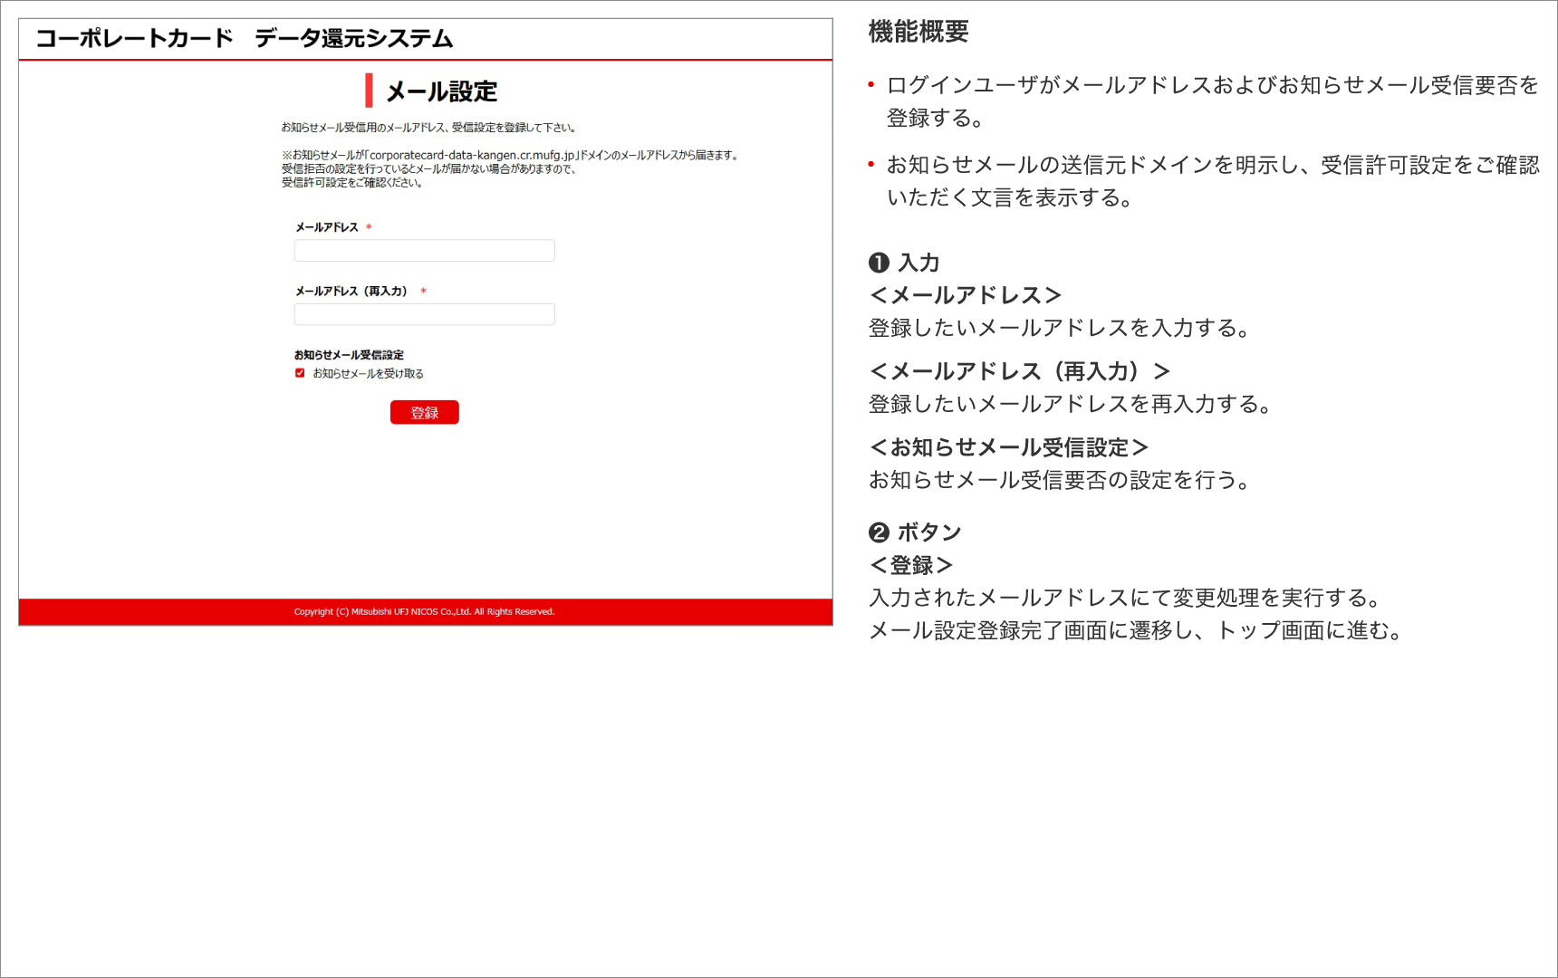
Task: Click the お知らせメールを受け取る checkbox label text
Action: pos(368,374)
